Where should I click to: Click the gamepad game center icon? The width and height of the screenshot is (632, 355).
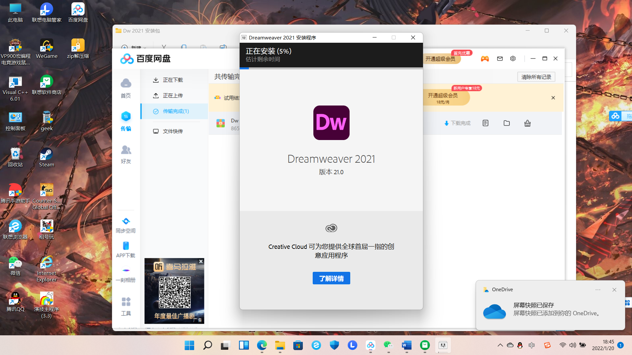(485, 59)
